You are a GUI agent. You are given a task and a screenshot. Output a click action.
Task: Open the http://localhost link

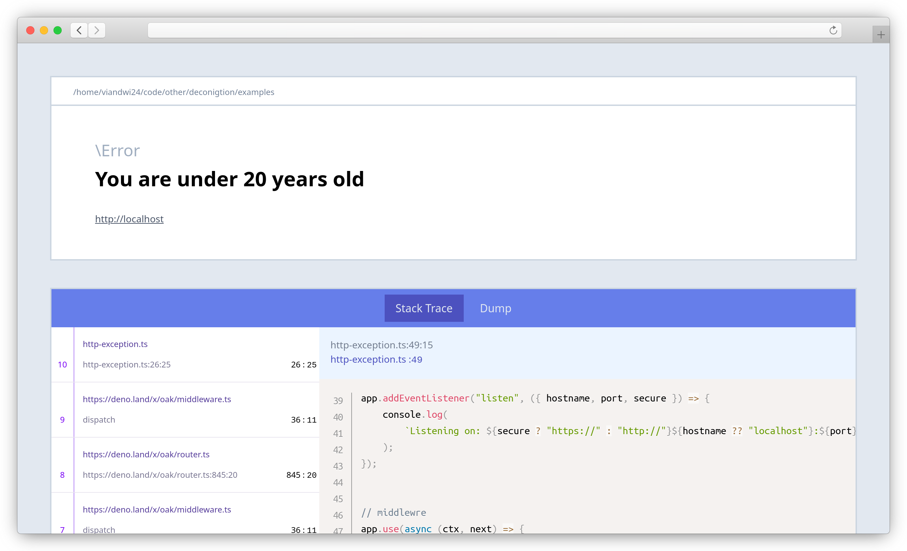129,219
